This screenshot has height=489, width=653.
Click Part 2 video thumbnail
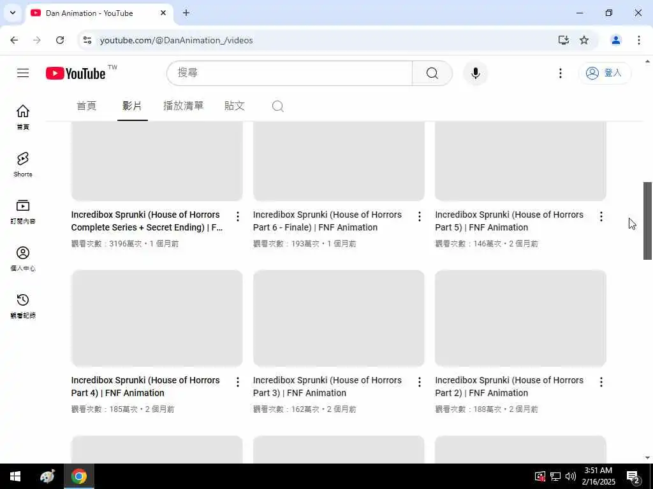pos(520,318)
